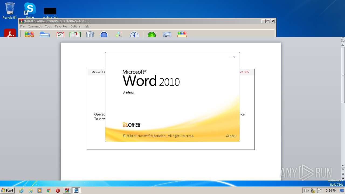The width and height of the screenshot is (345, 194).
Task: Click the Find icon in WinRAR toolbar
Action: coord(104,34)
